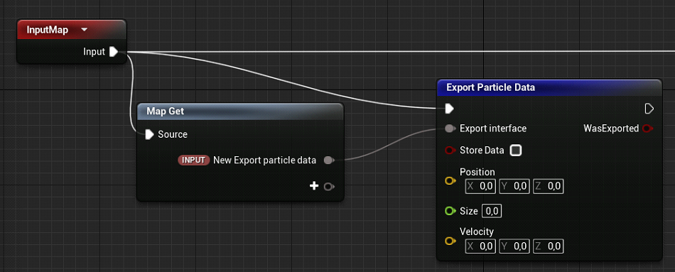Screen dimensions: 675x272
Task: Click New Export particle data output pin
Action: pos(328,161)
